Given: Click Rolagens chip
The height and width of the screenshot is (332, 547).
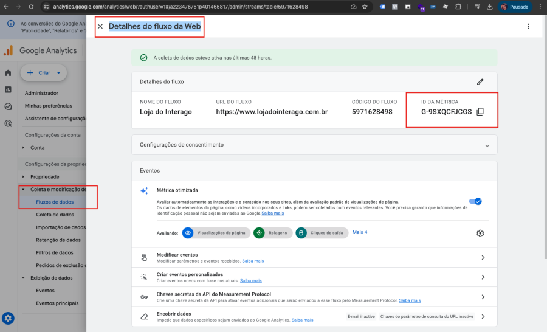Looking at the screenshot, I should [x=273, y=233].
